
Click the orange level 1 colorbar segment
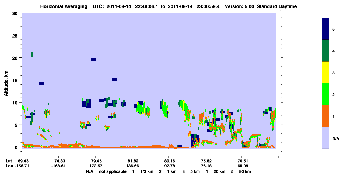click(325, 116)
